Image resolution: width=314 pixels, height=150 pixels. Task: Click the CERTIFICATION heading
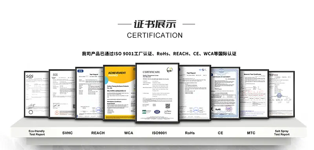pyautogui.click(x=155, y=35)
